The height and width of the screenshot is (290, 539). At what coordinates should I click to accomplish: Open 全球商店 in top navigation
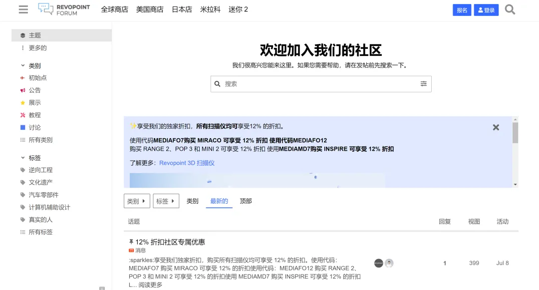point(114,9)
